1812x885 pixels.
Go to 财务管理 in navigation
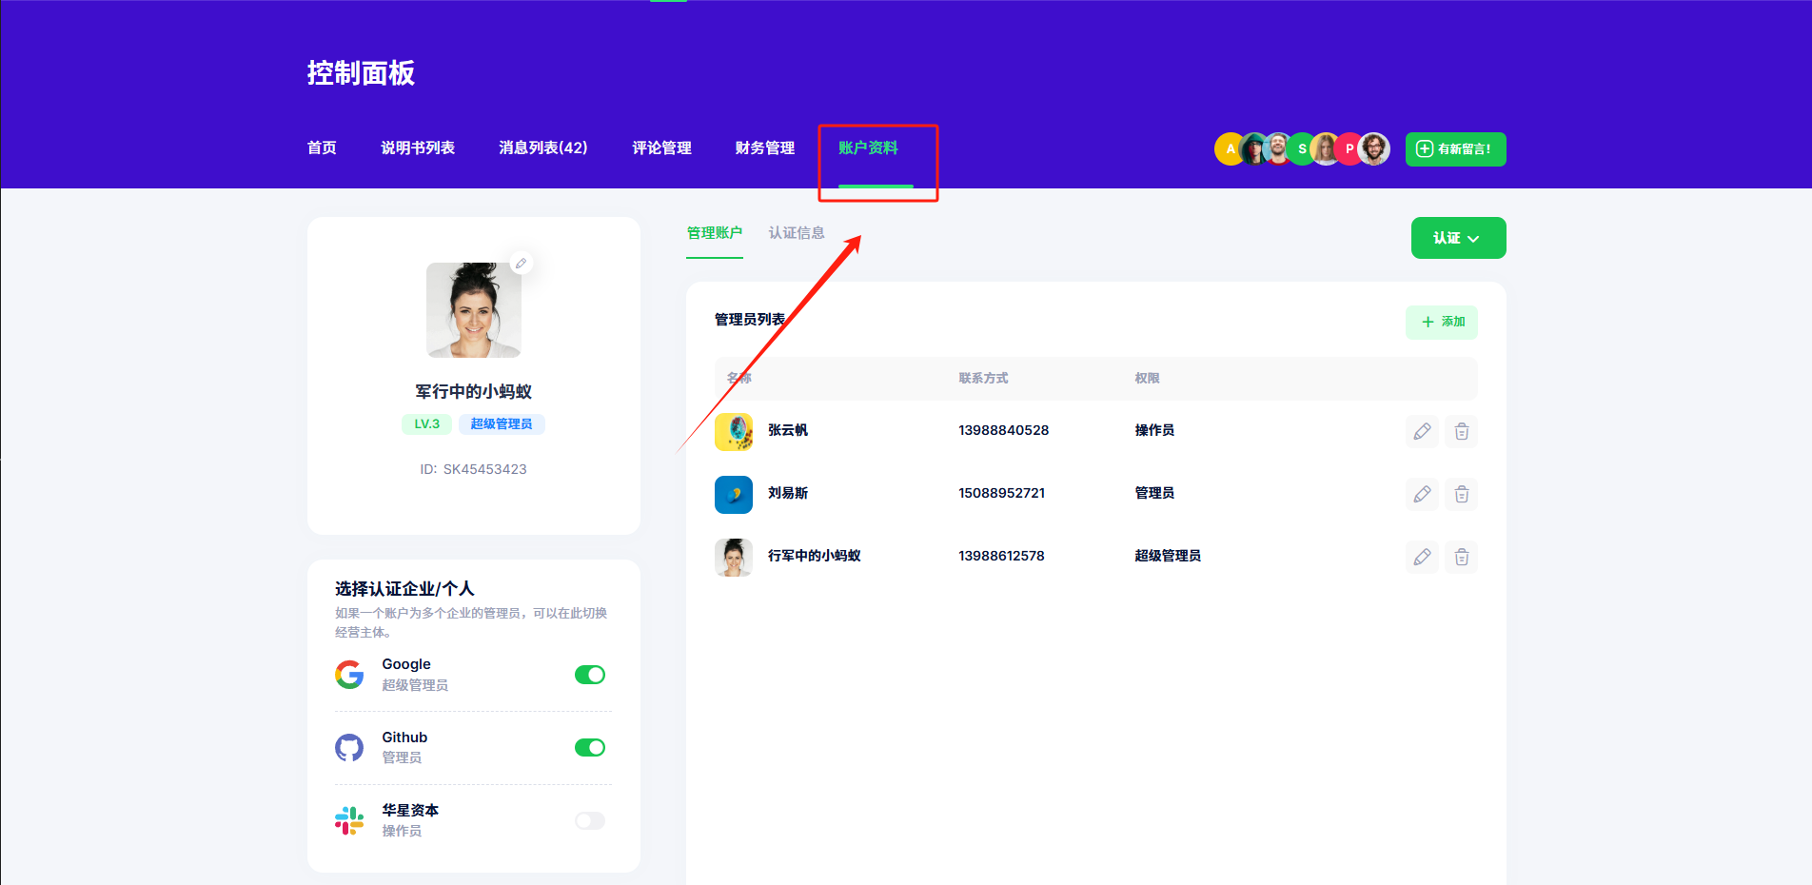point(764,148)
